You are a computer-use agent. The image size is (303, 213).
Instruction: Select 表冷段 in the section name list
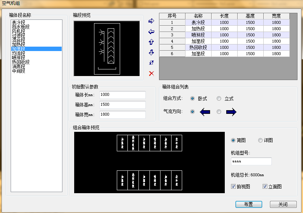pos(18,22)
